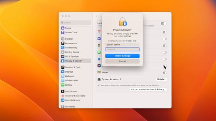Image resolution: width=216 pixels, height=121 pixels.
Task: Click the "System Services" label text
Action: [x=110, y=79]
